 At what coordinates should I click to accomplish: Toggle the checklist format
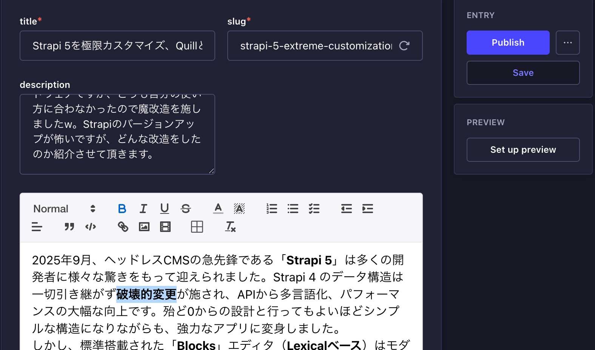pos(314,209)
